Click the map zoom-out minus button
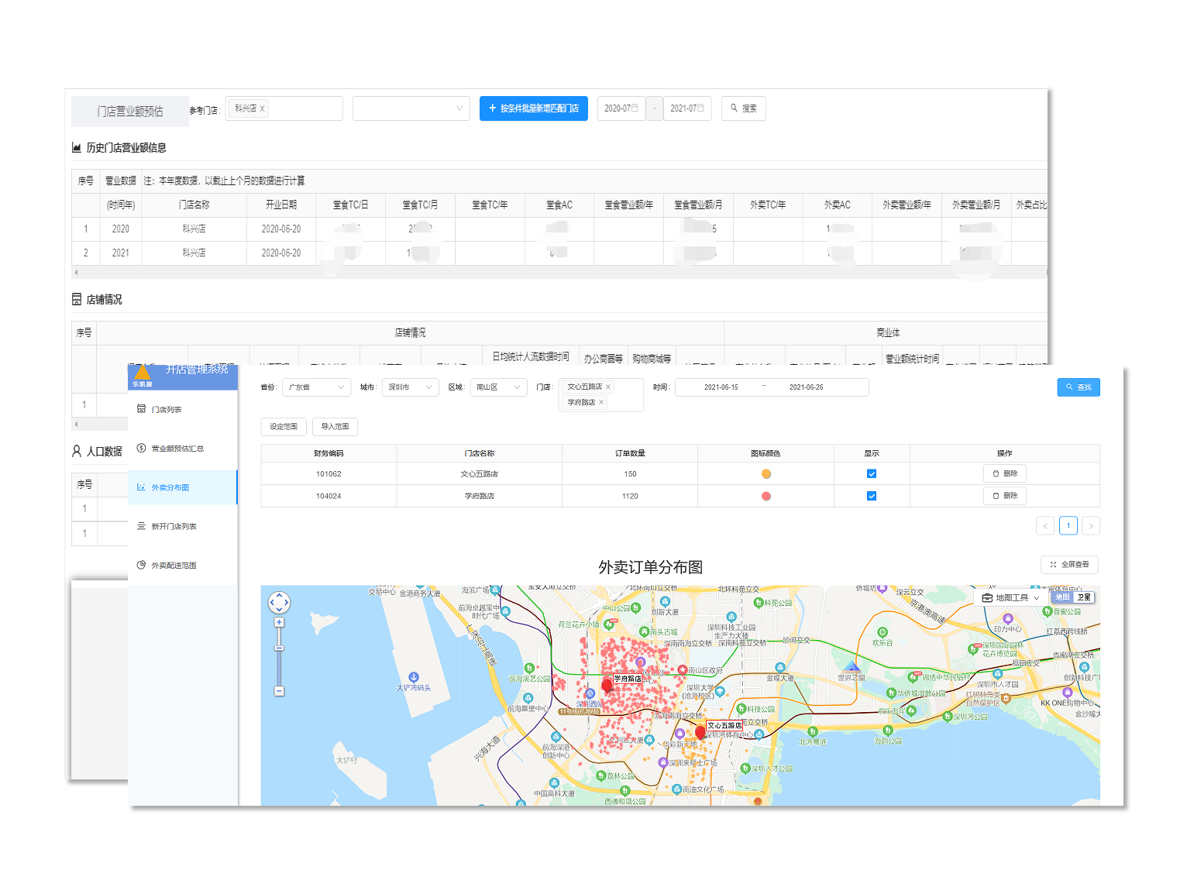Image resolution: width=1187 pixels, height=891 pixels. 279,690
